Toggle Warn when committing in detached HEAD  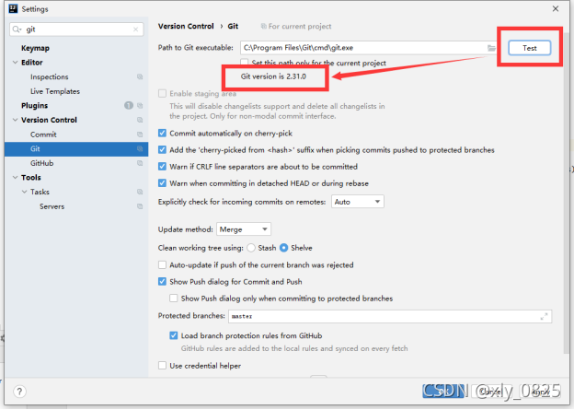[162, 183]
